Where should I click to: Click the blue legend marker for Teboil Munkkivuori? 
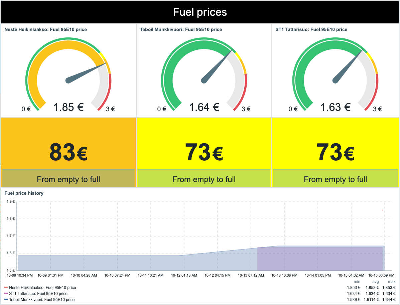(6, 299)
